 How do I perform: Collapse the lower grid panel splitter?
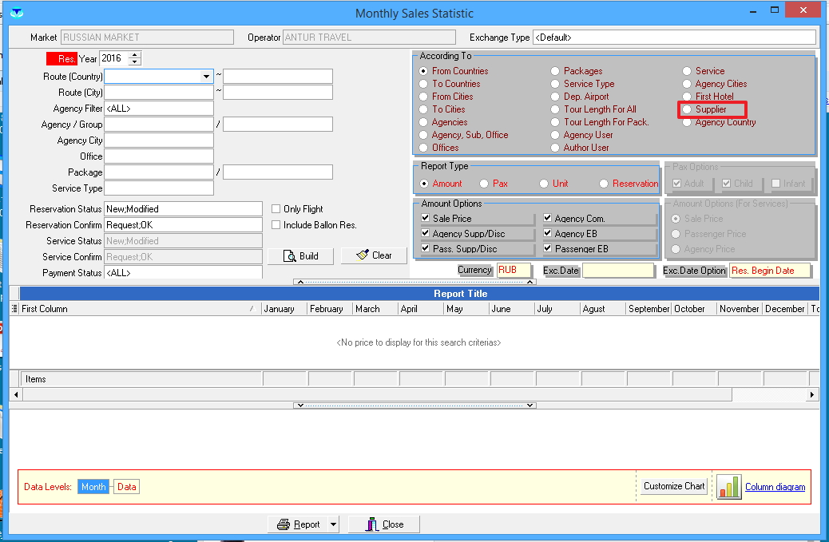(x=414, y=406)
